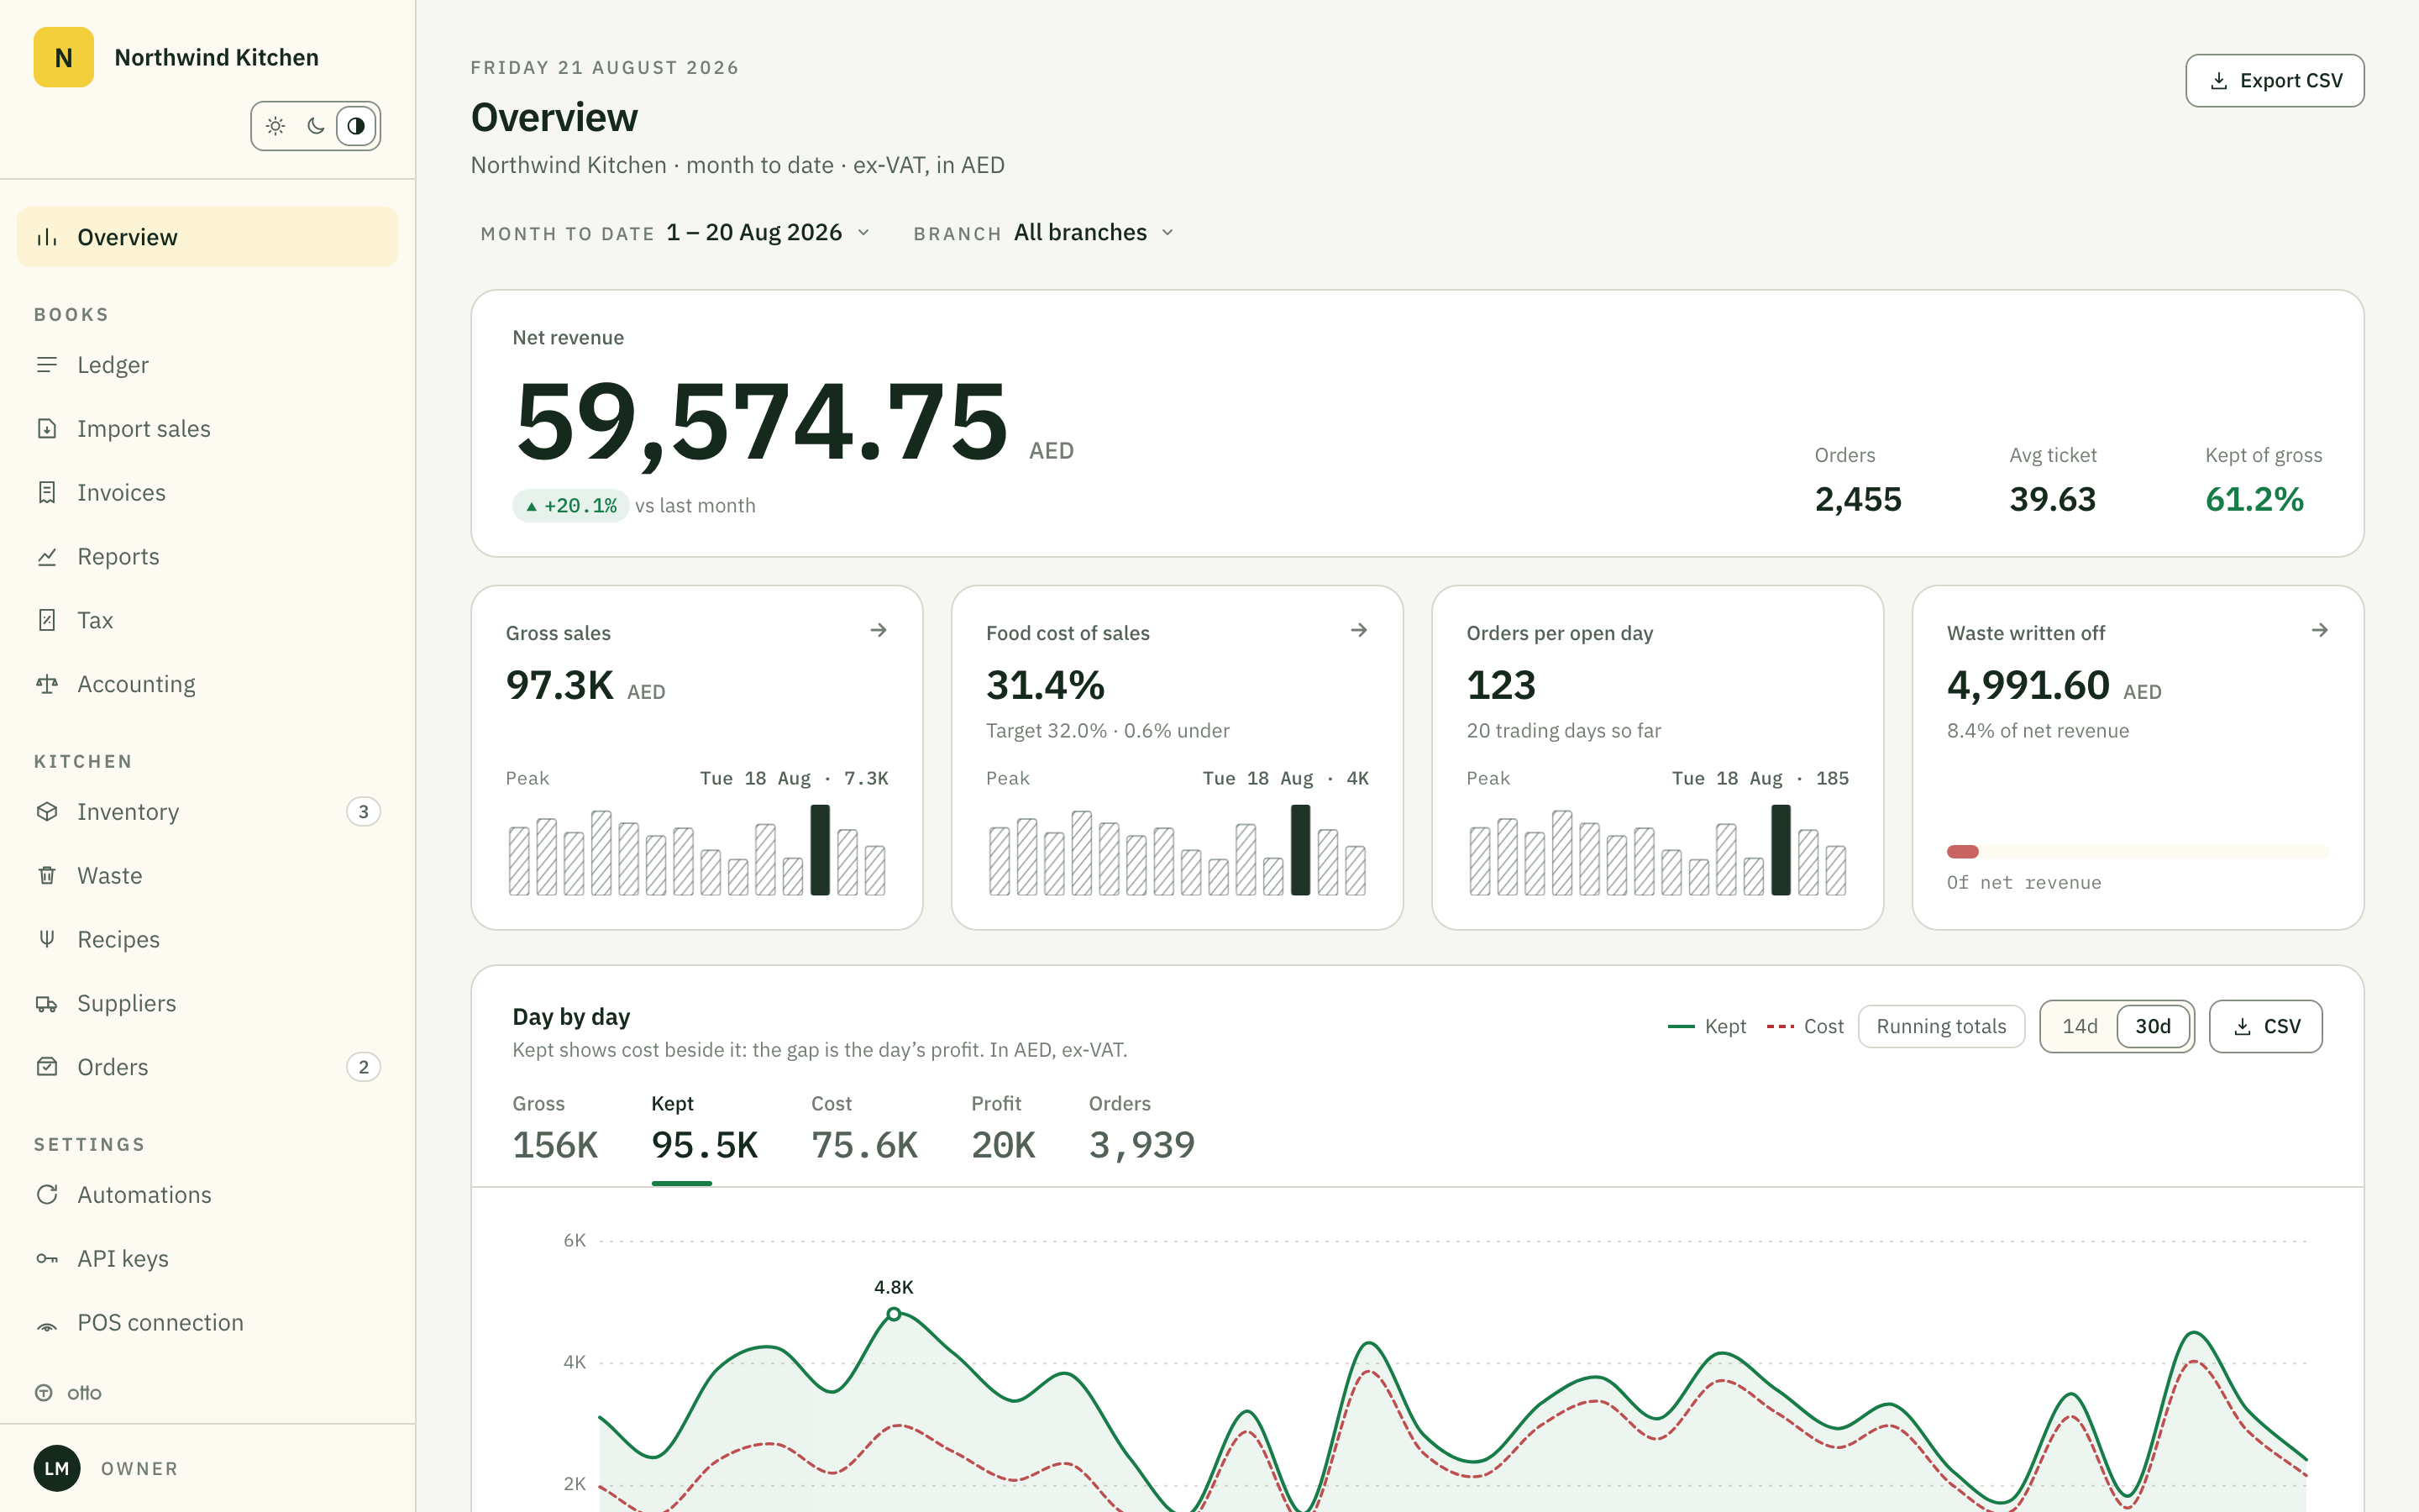
Task: Click the +20.1% change badge
Action: click(571, 506)
